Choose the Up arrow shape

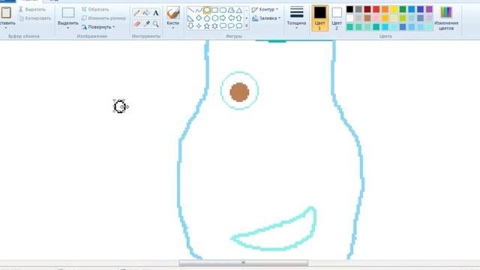pos(239,18)
